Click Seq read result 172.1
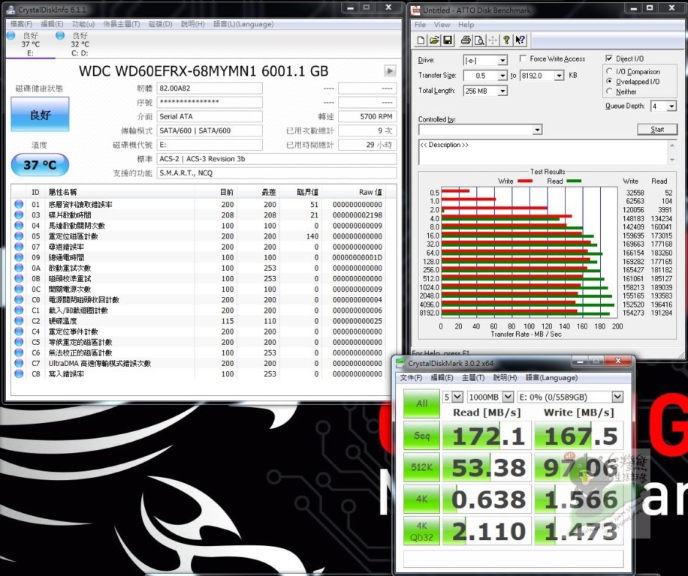This screenshot has height=576, width=688. (x=487, y=436)
